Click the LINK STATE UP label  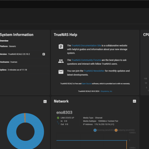pyautogui.click(x=67, y=118)
